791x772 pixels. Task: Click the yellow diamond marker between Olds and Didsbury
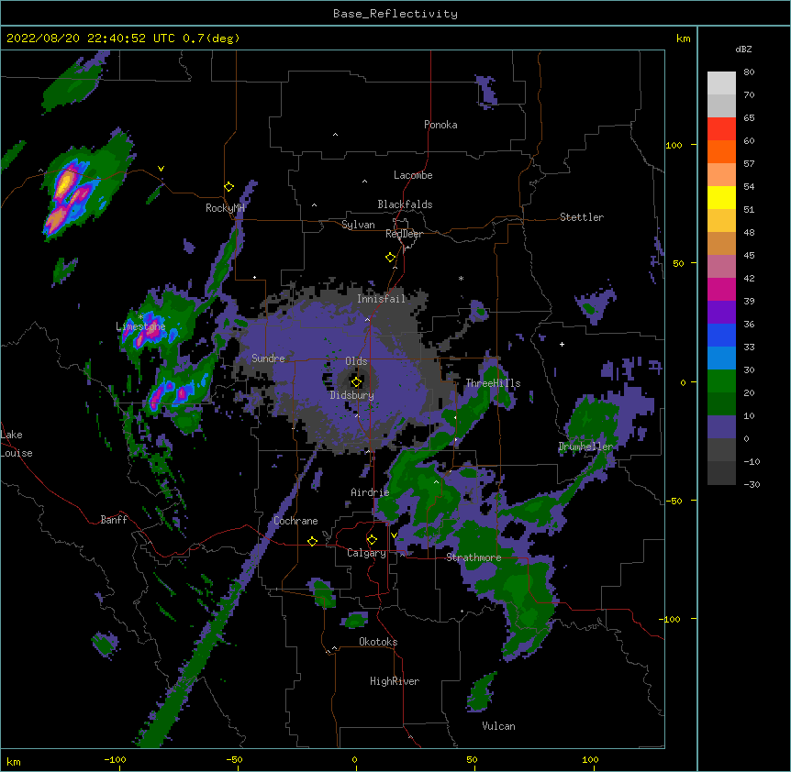pyautogui.click(x=356, y=381)
